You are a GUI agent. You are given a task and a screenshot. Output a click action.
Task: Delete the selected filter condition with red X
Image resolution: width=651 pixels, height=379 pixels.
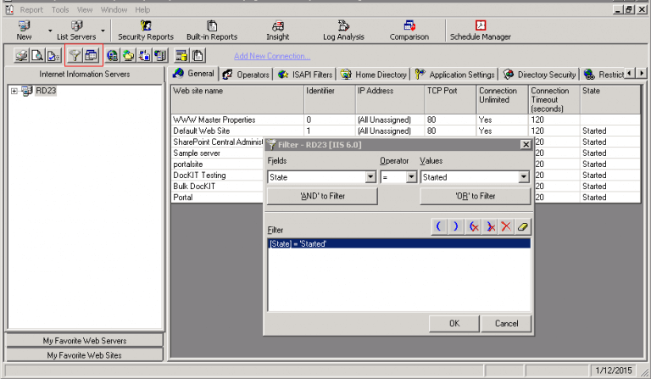click(506, 226)
